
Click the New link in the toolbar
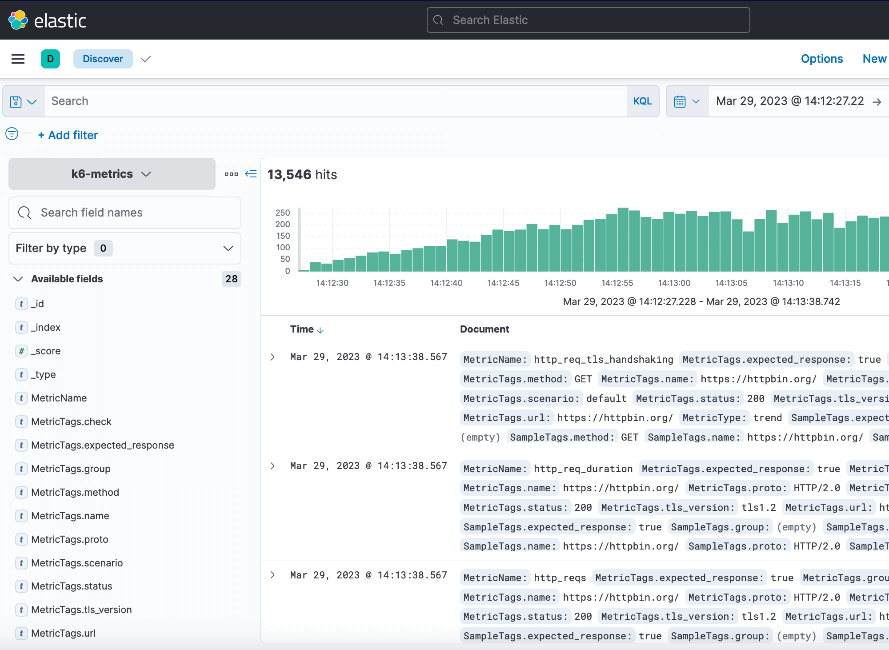[x=873, y=59]
